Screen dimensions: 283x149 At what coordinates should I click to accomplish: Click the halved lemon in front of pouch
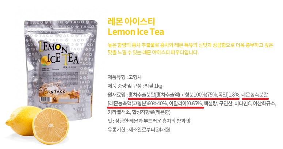coord(50,126)
